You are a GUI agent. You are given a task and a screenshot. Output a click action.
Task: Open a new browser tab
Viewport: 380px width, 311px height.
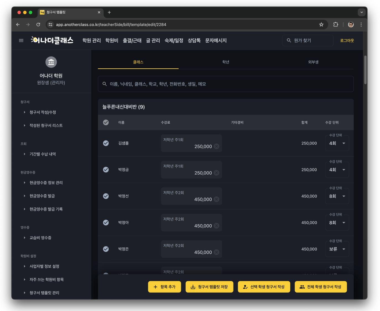[109, 12]
